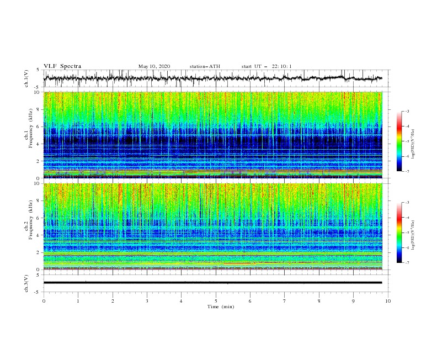
Task: Click the "4" tick on the Time axis
Action: coord(181,301)
